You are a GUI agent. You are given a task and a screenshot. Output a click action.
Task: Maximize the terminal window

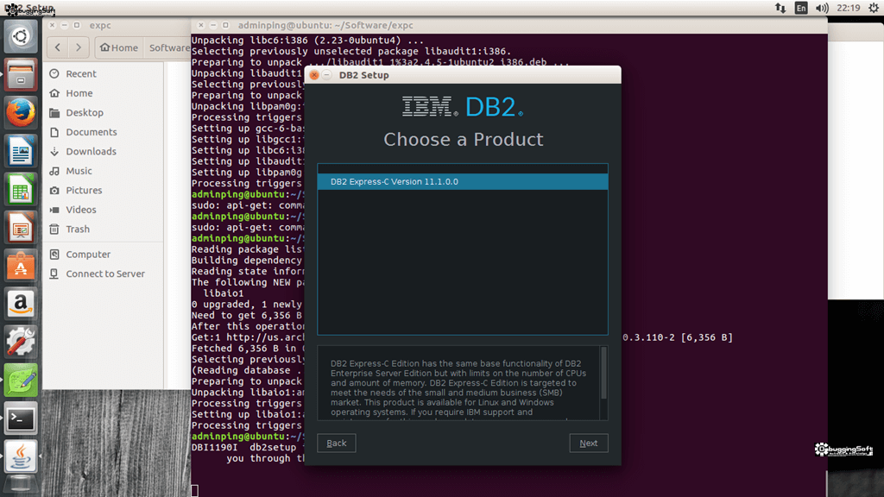pos(225,25)
